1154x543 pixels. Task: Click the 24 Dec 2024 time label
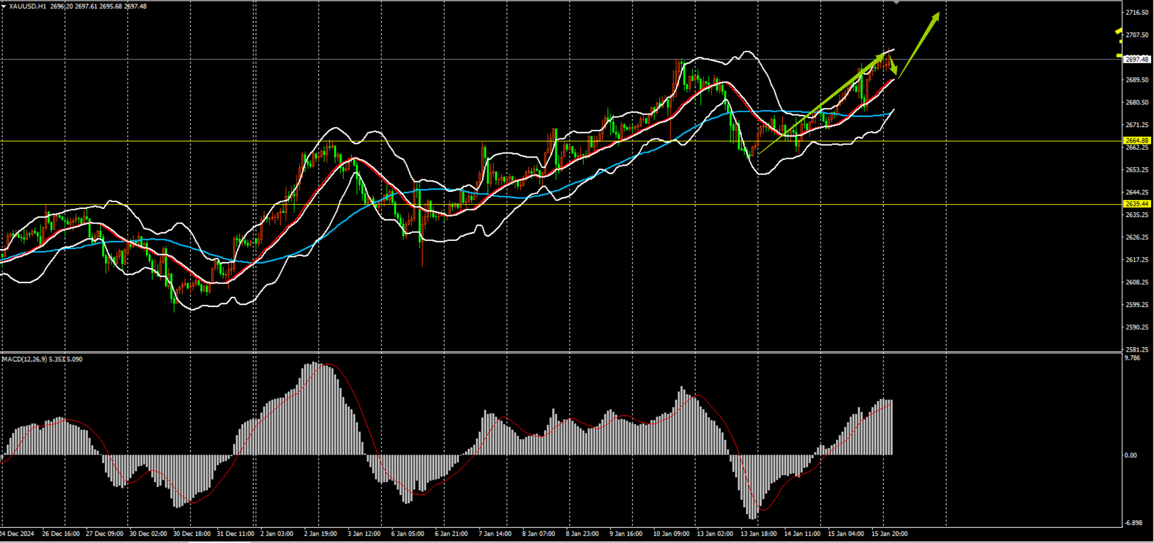tap(17, 534)
